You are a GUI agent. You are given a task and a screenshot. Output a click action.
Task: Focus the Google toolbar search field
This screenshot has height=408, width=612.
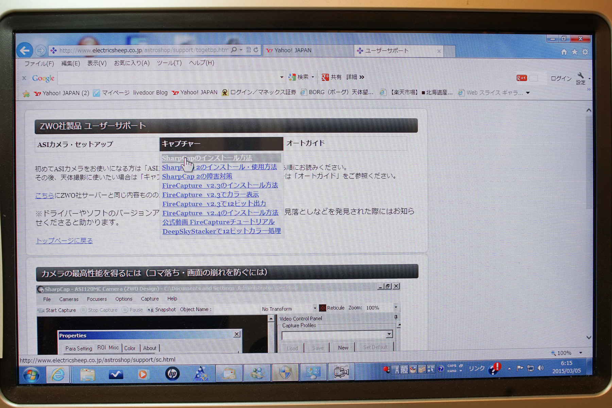tap(168, 78)
